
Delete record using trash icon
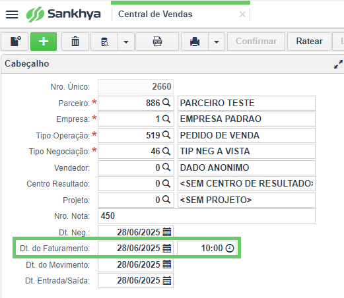(x=75, y=42)
